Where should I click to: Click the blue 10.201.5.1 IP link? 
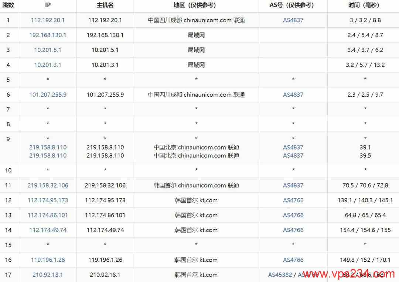(x=48, y=50)
